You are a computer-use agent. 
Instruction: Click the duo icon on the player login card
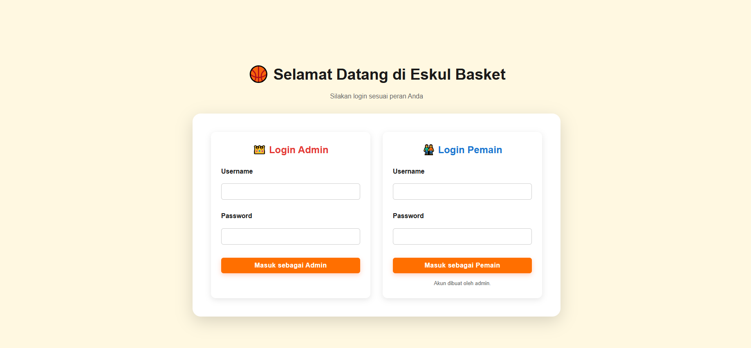coord(428,149)
